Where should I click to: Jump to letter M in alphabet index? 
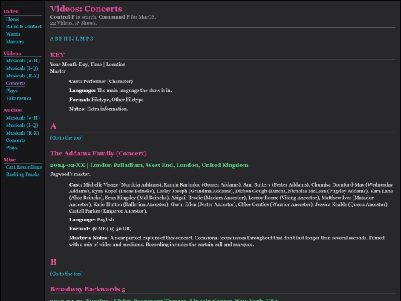(82, 39)
